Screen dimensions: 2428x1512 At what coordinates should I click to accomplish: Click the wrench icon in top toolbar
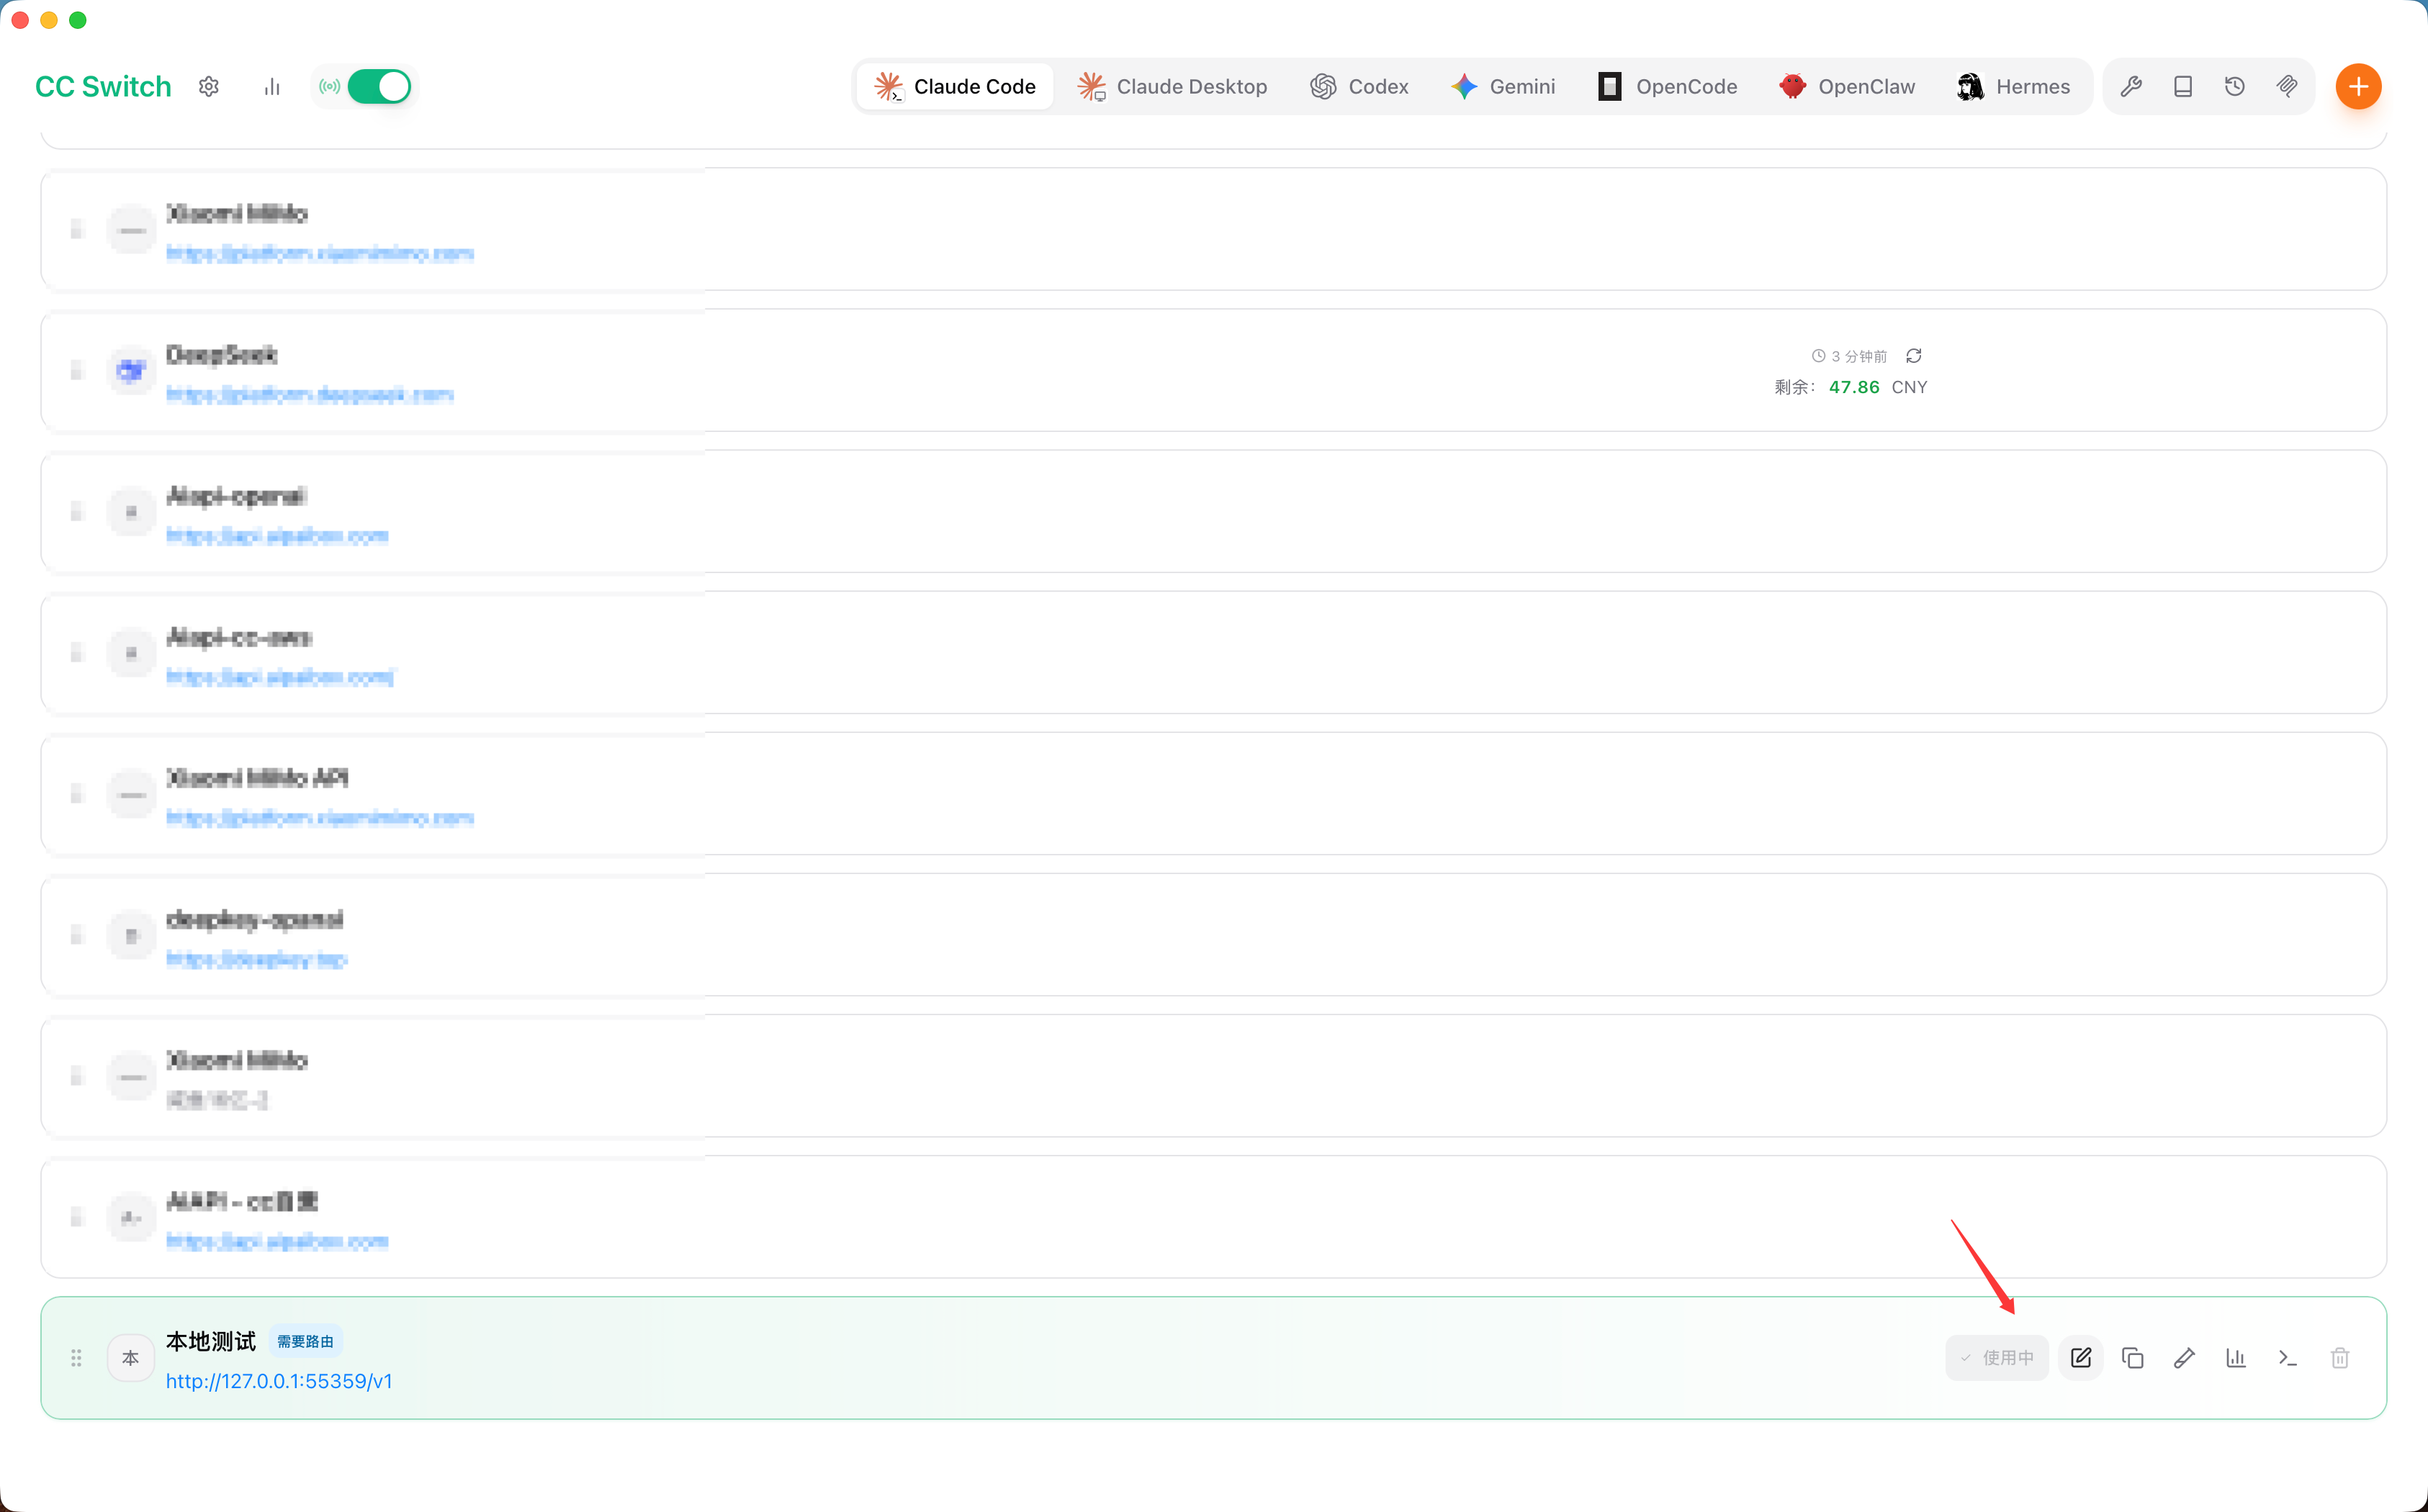click(x=2131, y=87)
